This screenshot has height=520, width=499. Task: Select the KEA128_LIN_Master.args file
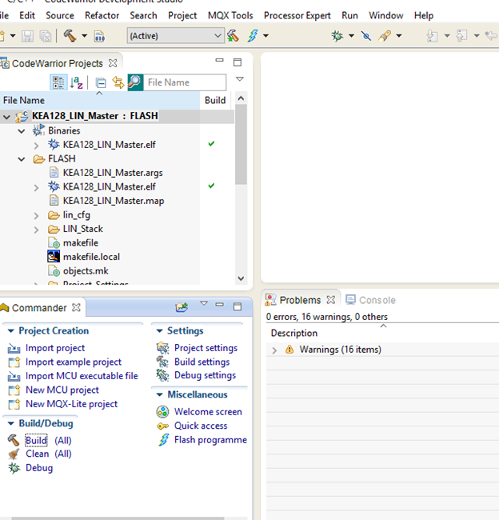pyautogui.click(x=113, y=173)
